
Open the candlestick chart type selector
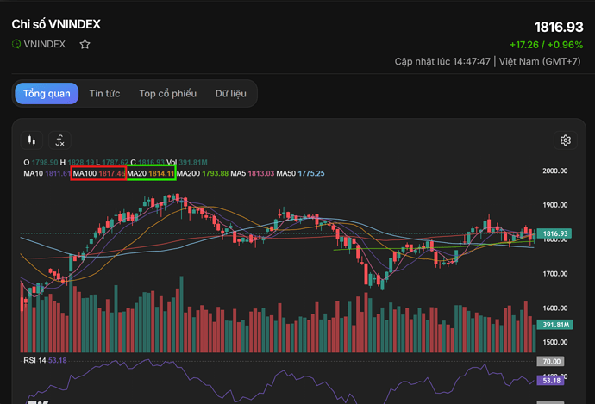(x=32, y=140)
